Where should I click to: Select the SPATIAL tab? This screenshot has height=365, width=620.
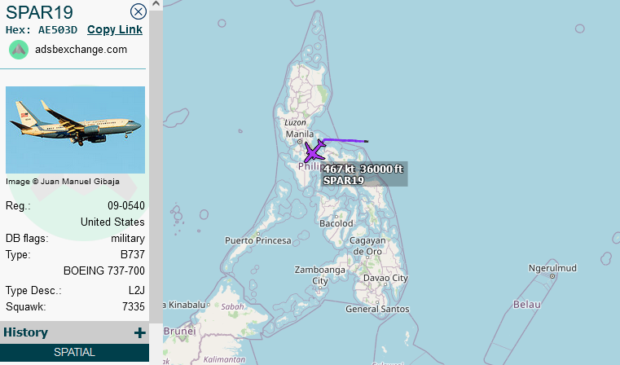74,352
